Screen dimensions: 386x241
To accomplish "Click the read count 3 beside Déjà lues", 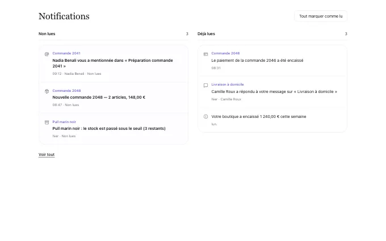I will pos(346,33).
